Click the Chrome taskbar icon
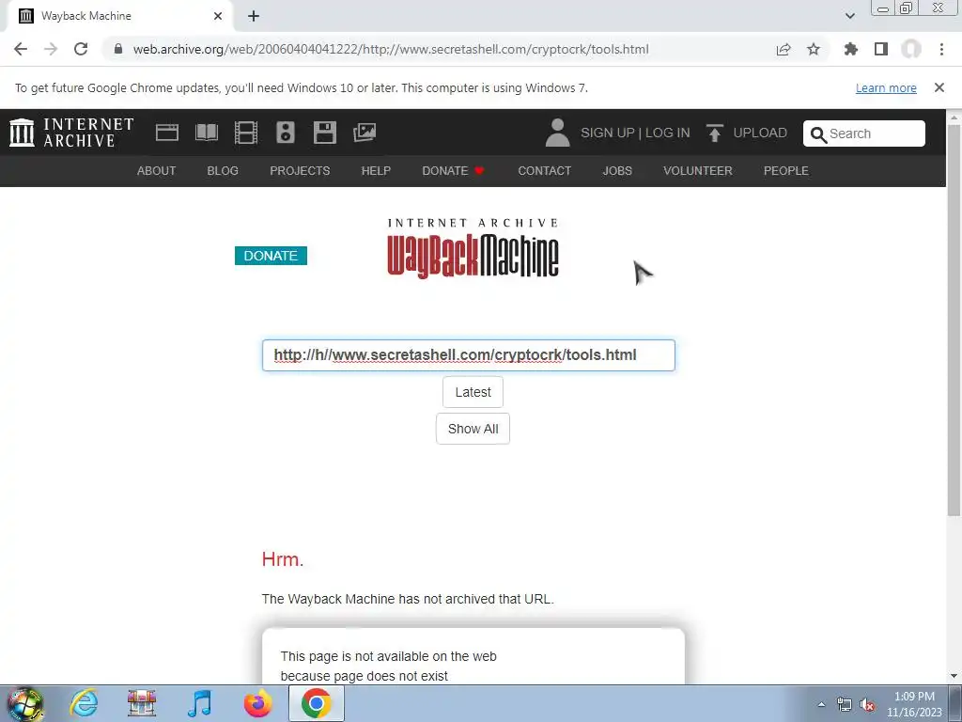Screen dimensions: 962x722 pos(317,703)
